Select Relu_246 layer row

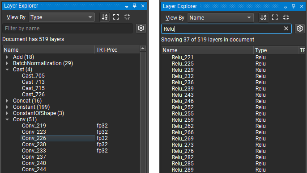point(233,101)
